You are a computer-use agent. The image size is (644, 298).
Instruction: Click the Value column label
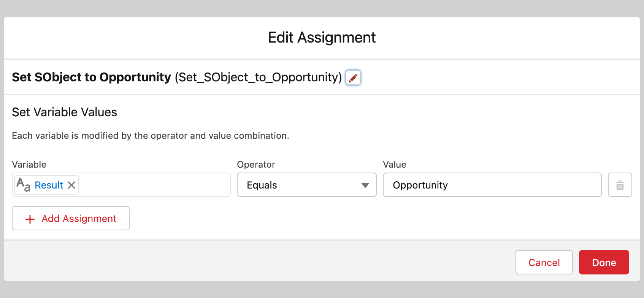(x=394, y=165)
